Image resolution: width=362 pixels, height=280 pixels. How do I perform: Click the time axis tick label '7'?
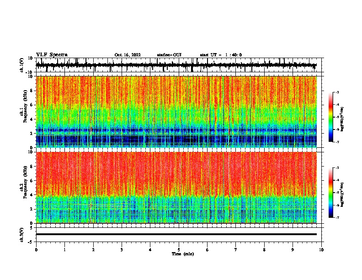pyautogui.click(x=236, y=250)
